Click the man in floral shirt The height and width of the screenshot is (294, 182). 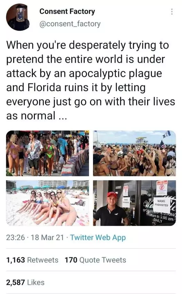(x=34, y=153)
